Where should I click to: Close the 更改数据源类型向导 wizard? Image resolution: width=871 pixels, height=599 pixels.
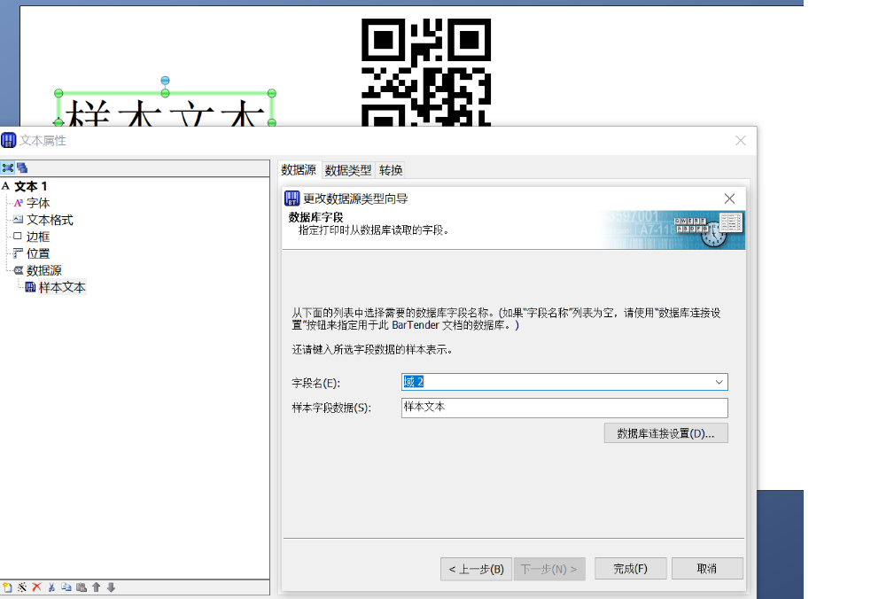729,198
